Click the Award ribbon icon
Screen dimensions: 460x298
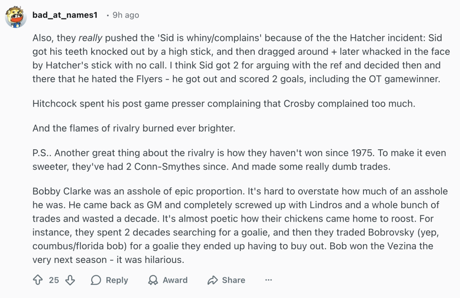click(153, 280)
